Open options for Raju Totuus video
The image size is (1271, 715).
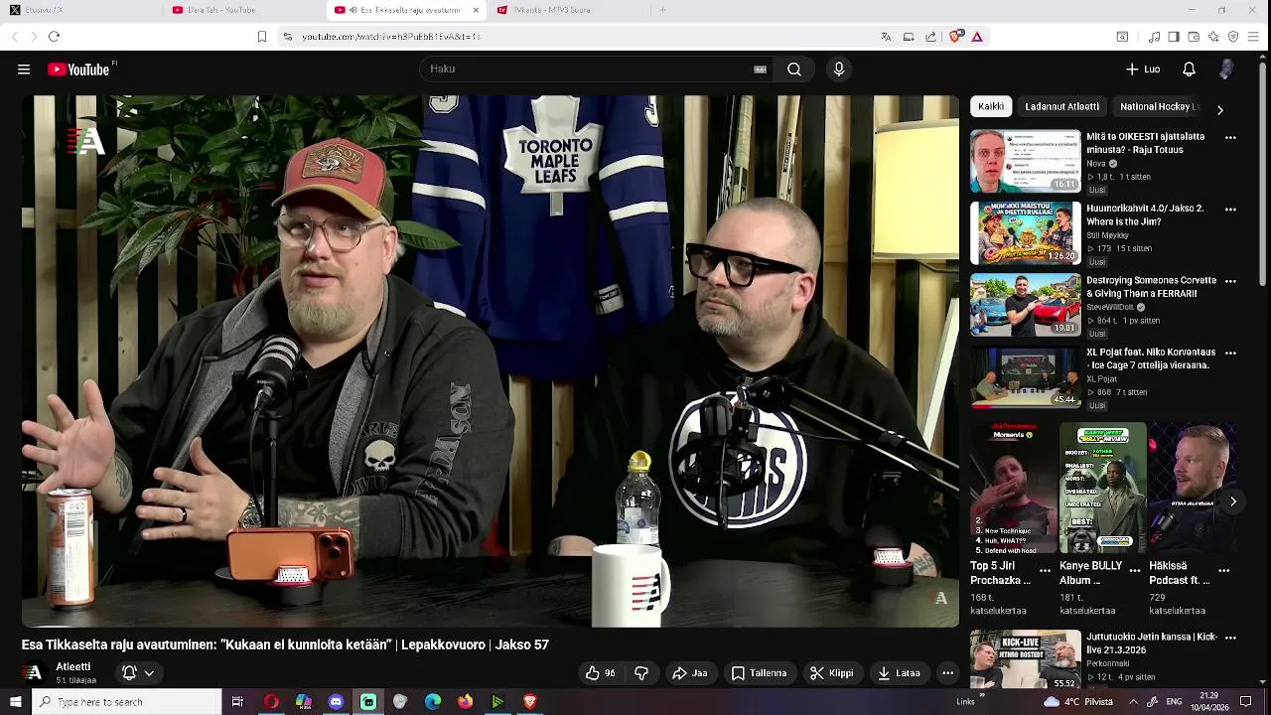[x=1230, y=138]
